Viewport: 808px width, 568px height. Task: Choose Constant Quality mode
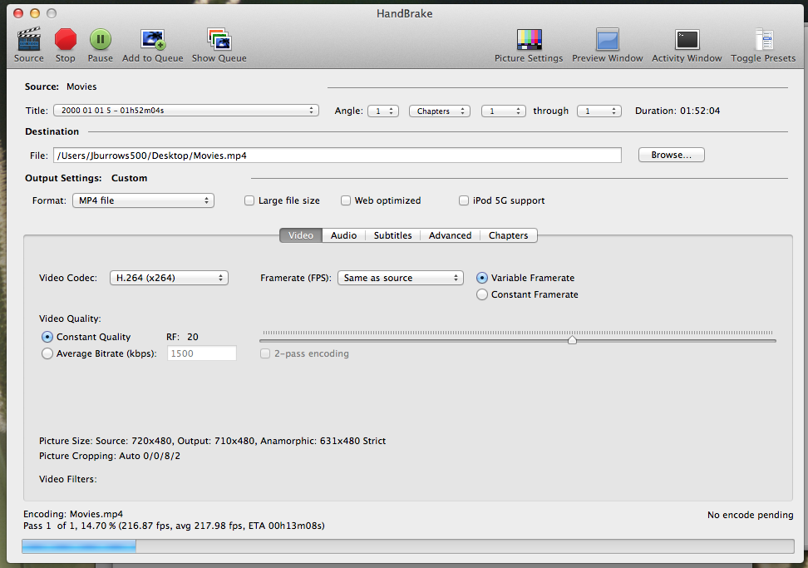[x=47, y=337]
